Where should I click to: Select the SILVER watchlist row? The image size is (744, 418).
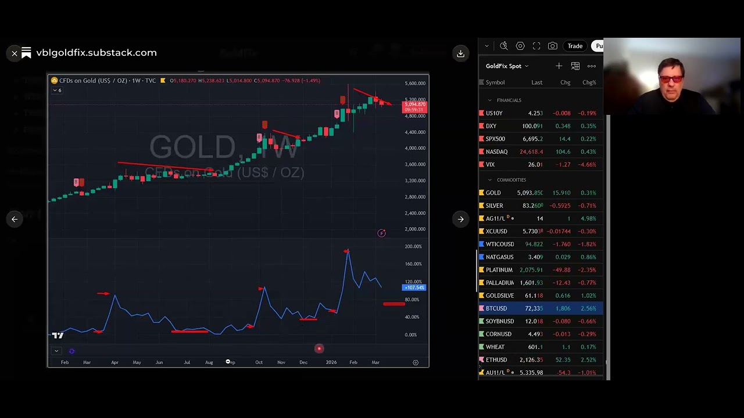[541, 206]
